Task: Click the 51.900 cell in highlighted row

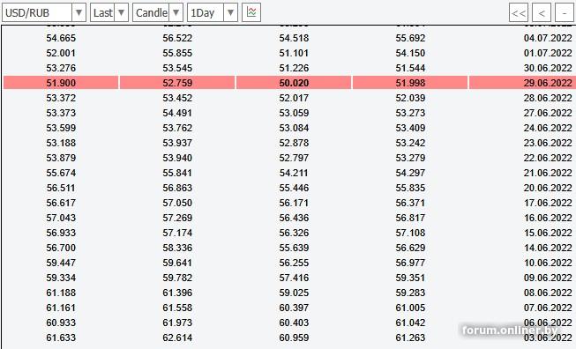Action: tap(61, 83)
